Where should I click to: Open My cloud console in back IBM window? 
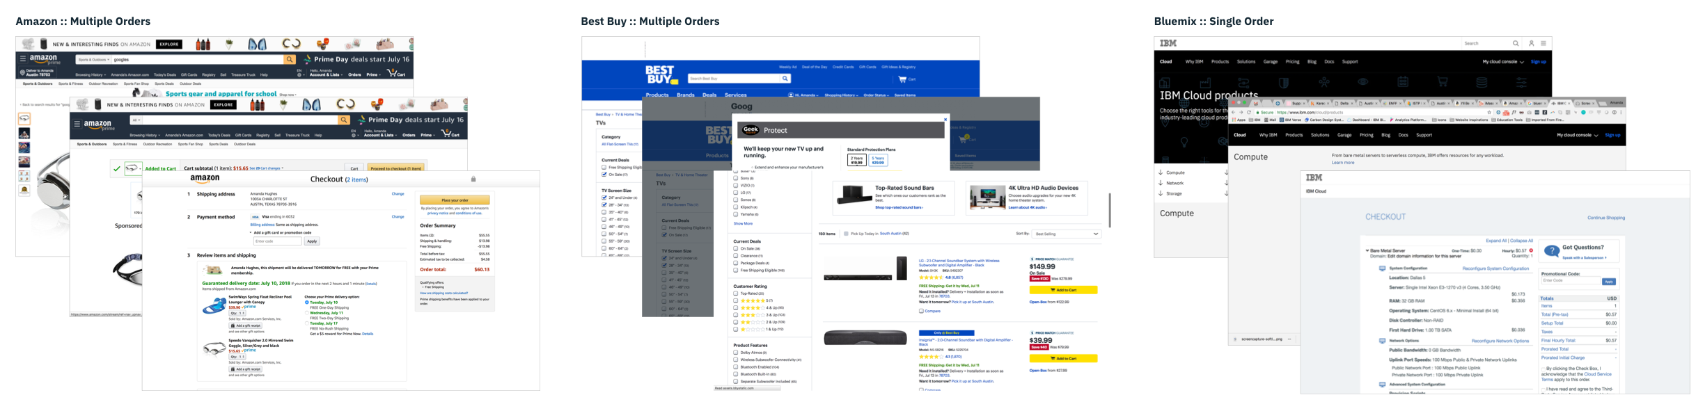click(1502, 62)
